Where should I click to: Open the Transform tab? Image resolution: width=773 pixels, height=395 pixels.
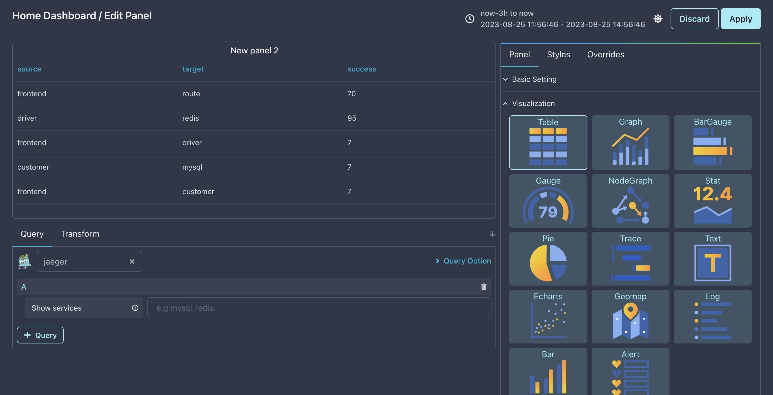[80, 234]
